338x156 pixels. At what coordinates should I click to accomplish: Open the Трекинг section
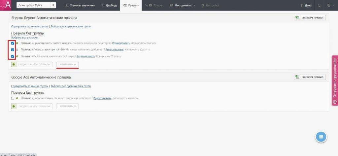[x=154, y=5]
